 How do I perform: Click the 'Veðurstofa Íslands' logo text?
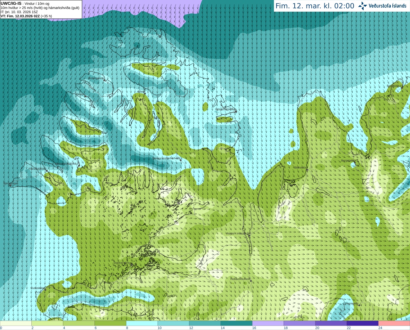tap(387, 6)
